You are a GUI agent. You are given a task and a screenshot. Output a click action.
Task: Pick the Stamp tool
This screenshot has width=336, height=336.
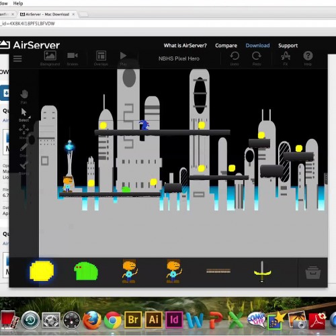click(x=24, y=168)
